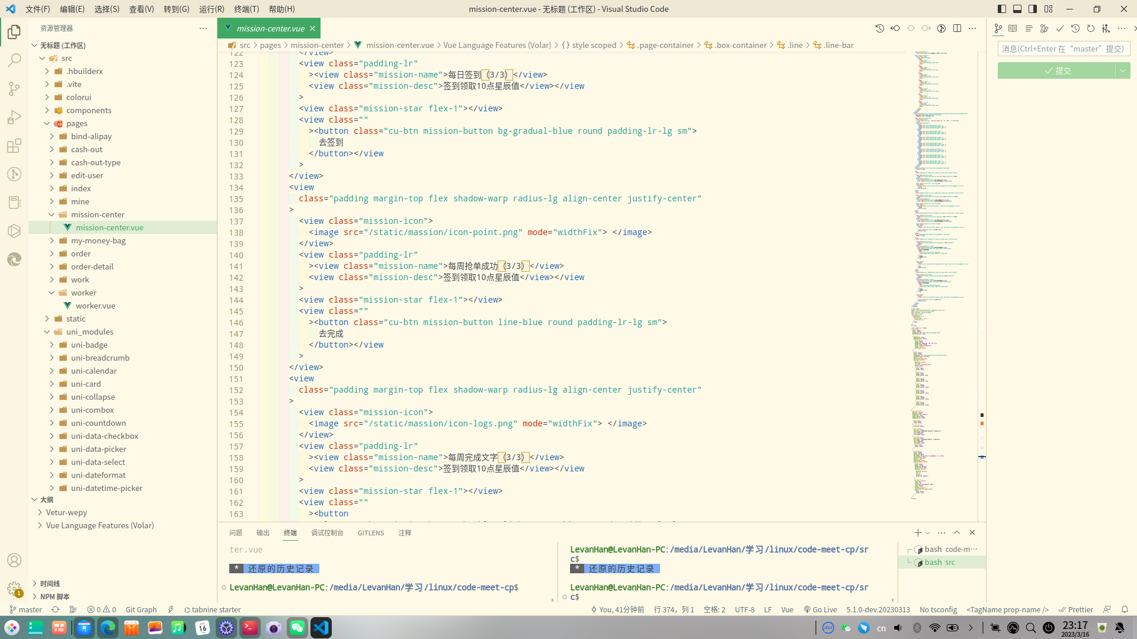Split the editor to the right
This screenshot has height=639, width=1137.
point(957,28)
